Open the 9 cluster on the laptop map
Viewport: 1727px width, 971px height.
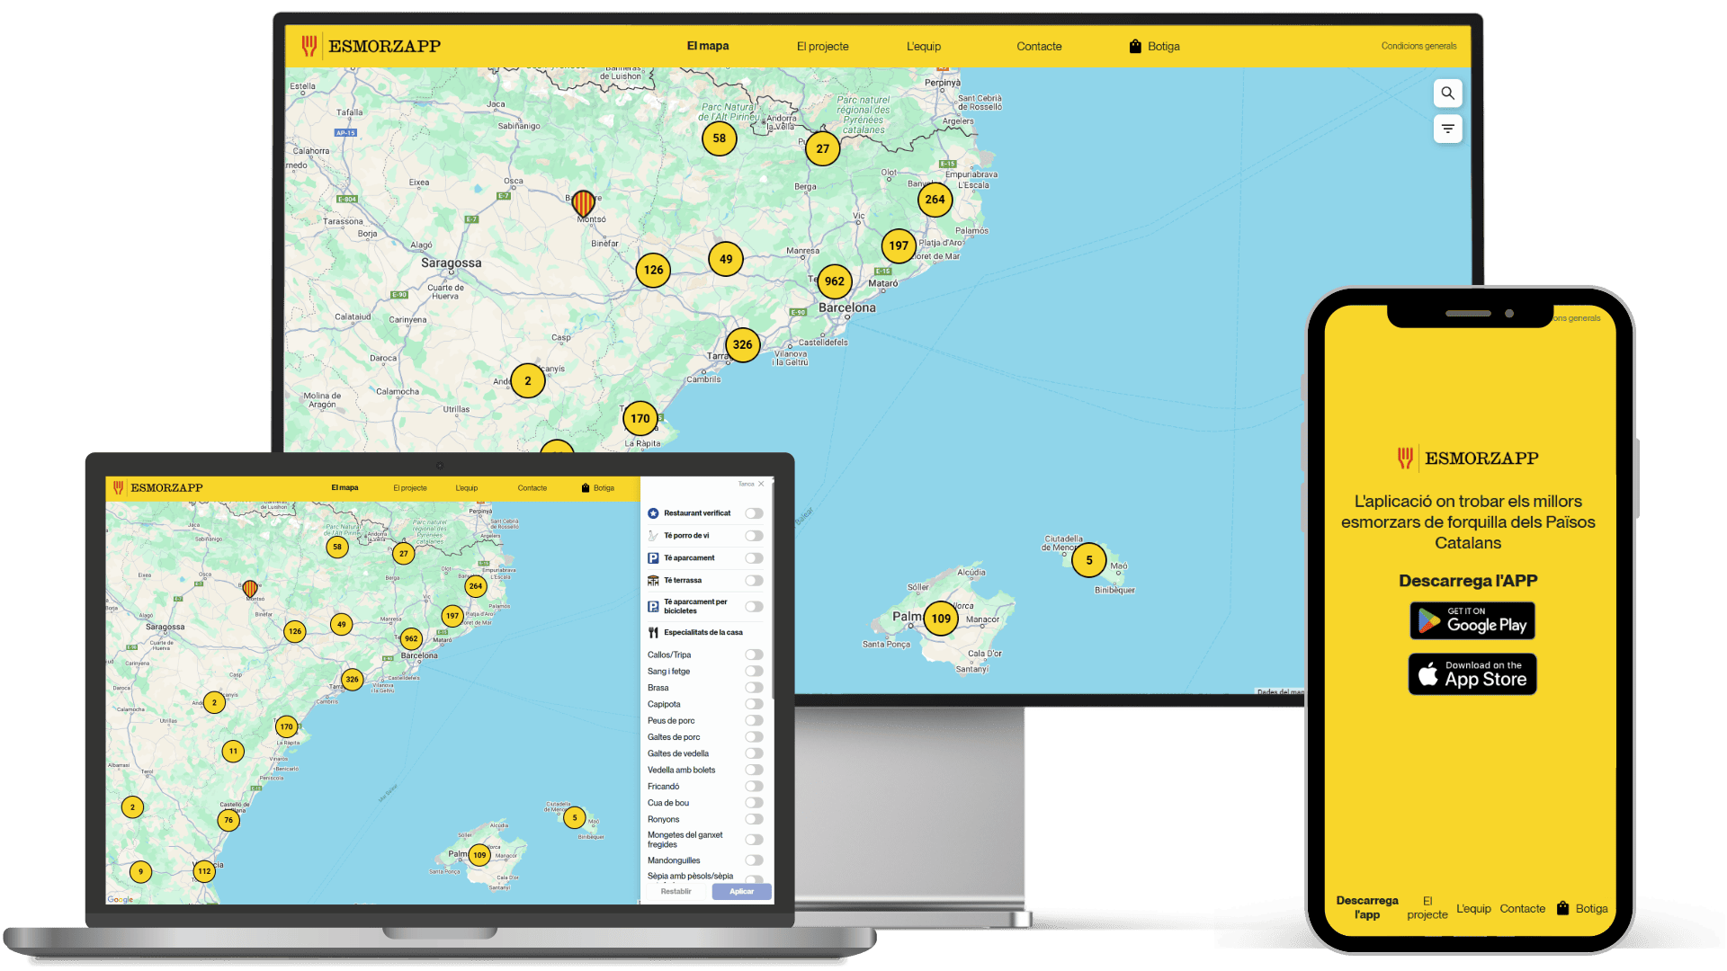point(140,871)
